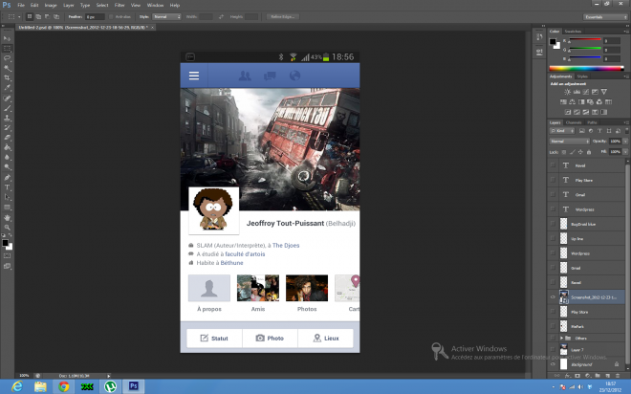Select the Zoom tool

click(x=8, y=228)
